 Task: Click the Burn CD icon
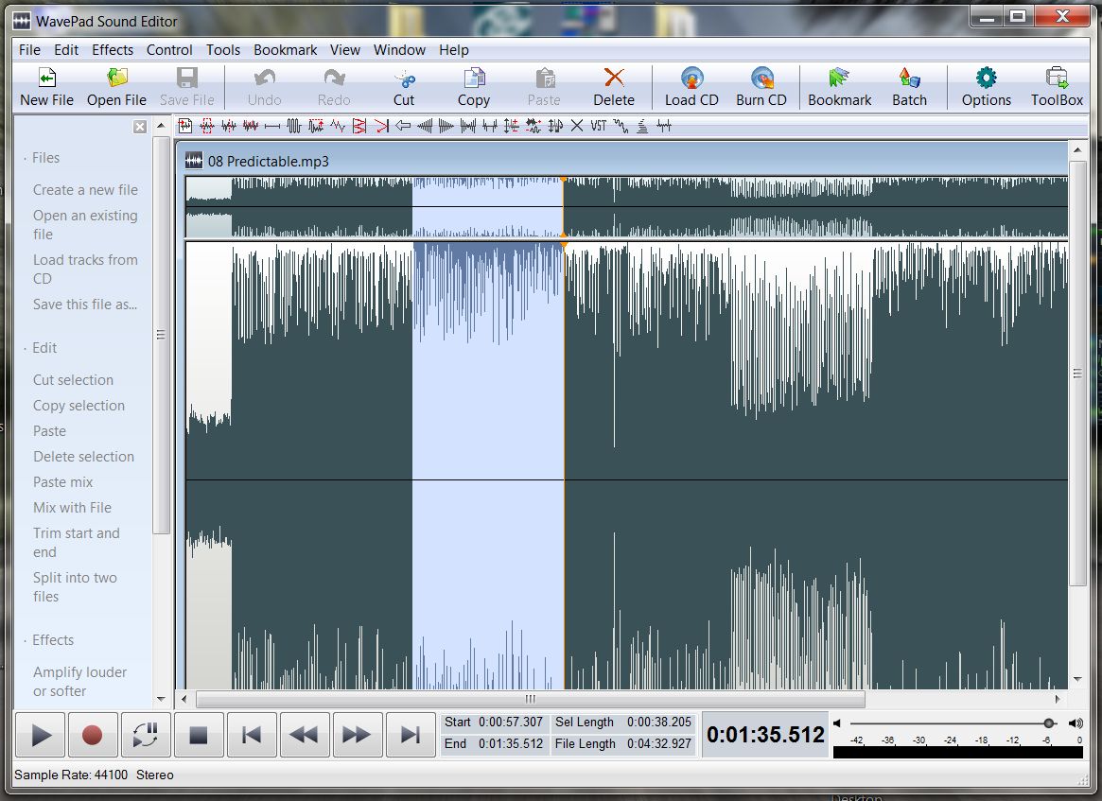(761, 78)
